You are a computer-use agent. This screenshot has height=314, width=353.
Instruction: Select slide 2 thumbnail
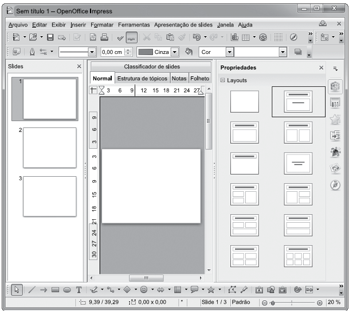pos(49,147)
